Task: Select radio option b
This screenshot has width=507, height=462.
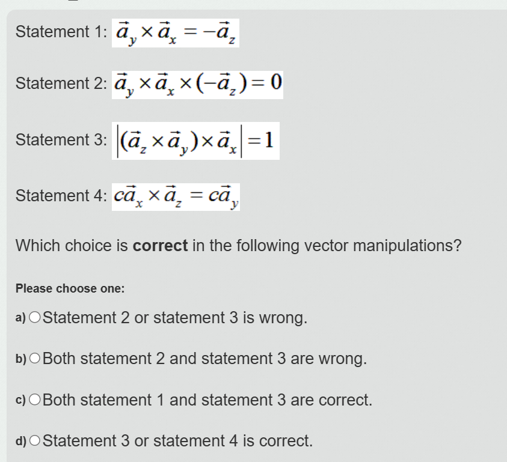Action: (34, 359)
